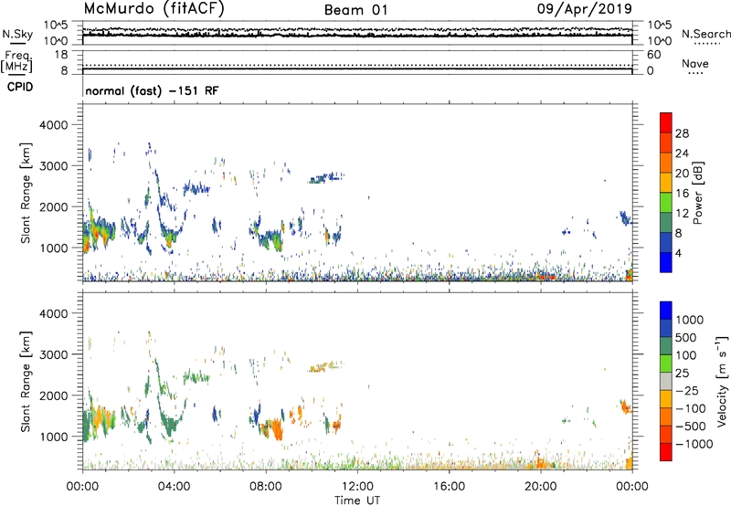The image size is (731, 506).
Task: Click the 09/Apr/2019 date label
Action: [585, 8]
